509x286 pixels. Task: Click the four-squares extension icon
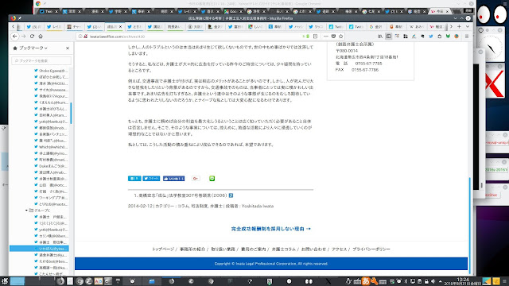[x=406, y=37]
